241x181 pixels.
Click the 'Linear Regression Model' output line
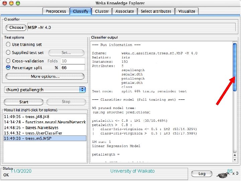pyautogui.click(x=116, y=146)
